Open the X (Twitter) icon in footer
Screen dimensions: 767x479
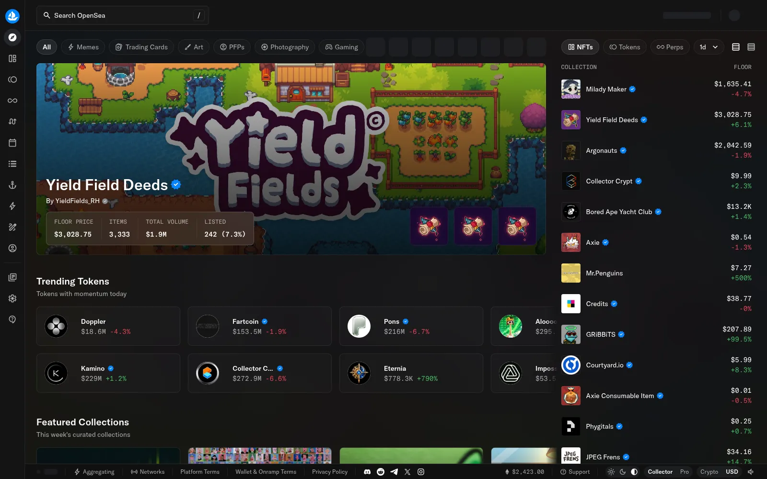pyautogui.click(x=407, y=472)
